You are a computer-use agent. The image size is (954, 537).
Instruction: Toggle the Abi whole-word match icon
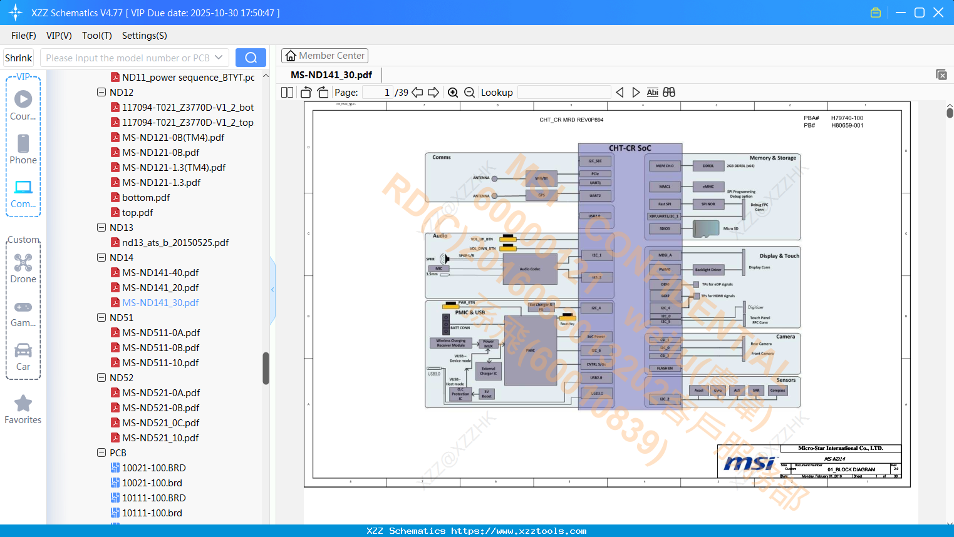click(x=652, y=92)
